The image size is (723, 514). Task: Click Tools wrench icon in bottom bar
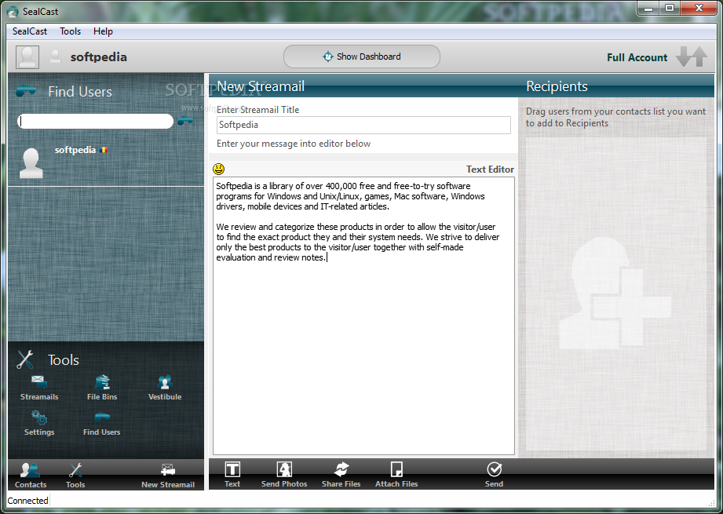75,470
